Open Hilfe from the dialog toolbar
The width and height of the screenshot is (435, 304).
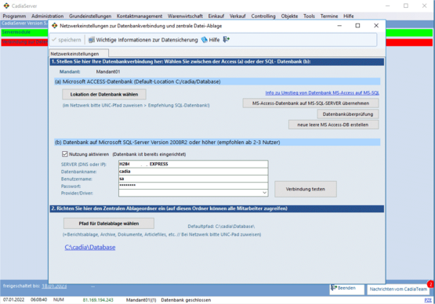pyautogui.click(x=211, y=40)
